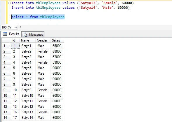This screenshot has height=122, width=172.
Task: Click the Messages tab page icon
Action: click(25, 35)
